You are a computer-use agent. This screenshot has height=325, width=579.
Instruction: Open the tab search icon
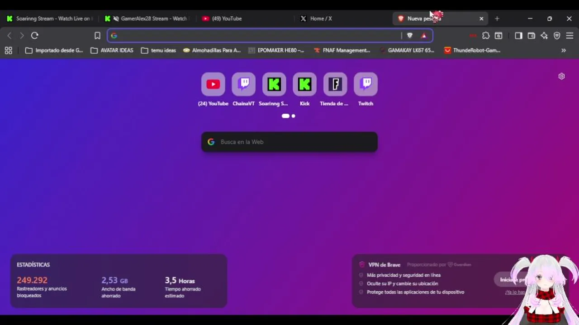[498, 36]
